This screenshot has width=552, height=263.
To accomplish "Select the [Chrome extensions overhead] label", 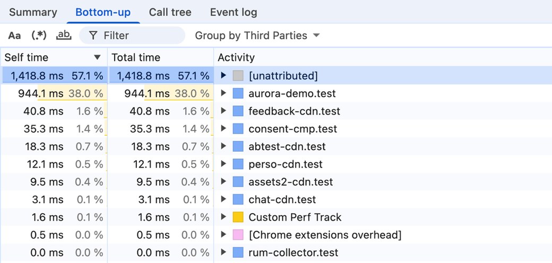I will pos(325,234).
